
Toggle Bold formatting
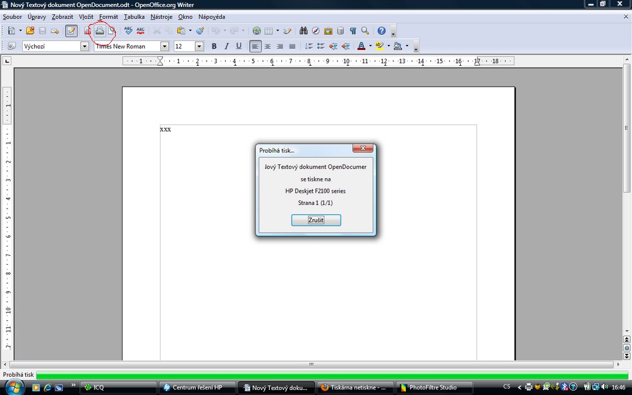click(214, 46)
